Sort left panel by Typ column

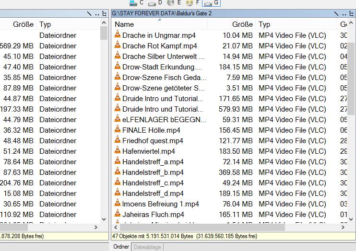(68, 24)
